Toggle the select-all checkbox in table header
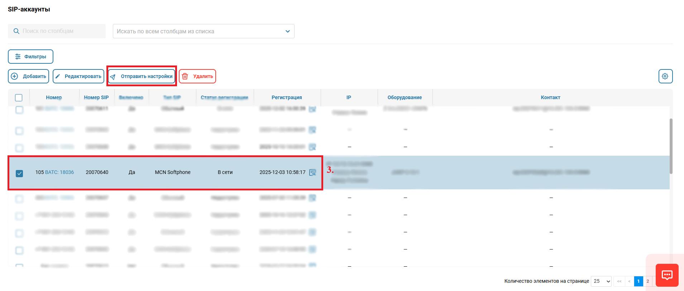 coord(19,97)
